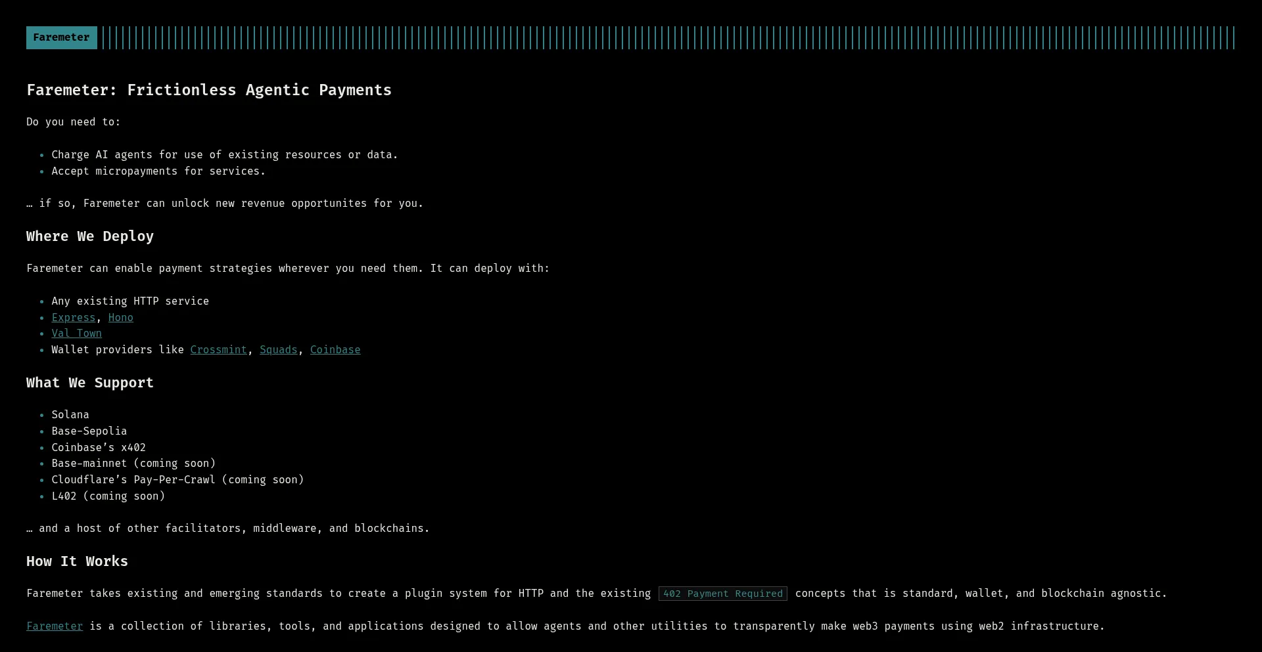Select the Solana list item
Viewport: 1262px width, 652px height.
pyautogui.click(x=70, y=415)
